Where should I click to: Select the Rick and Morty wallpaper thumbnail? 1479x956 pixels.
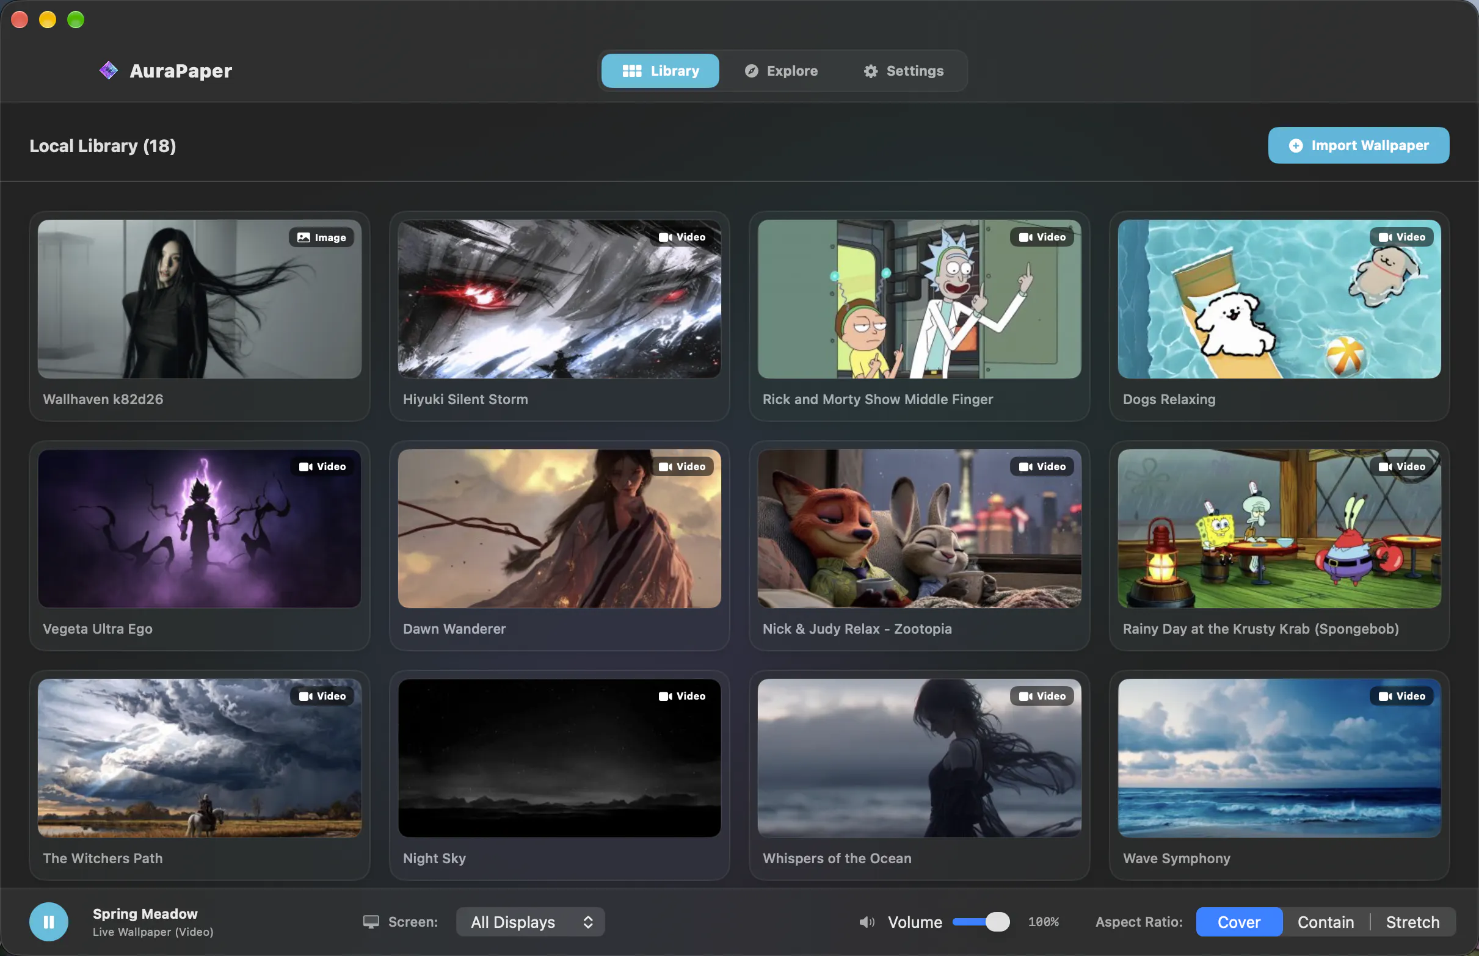919,299
